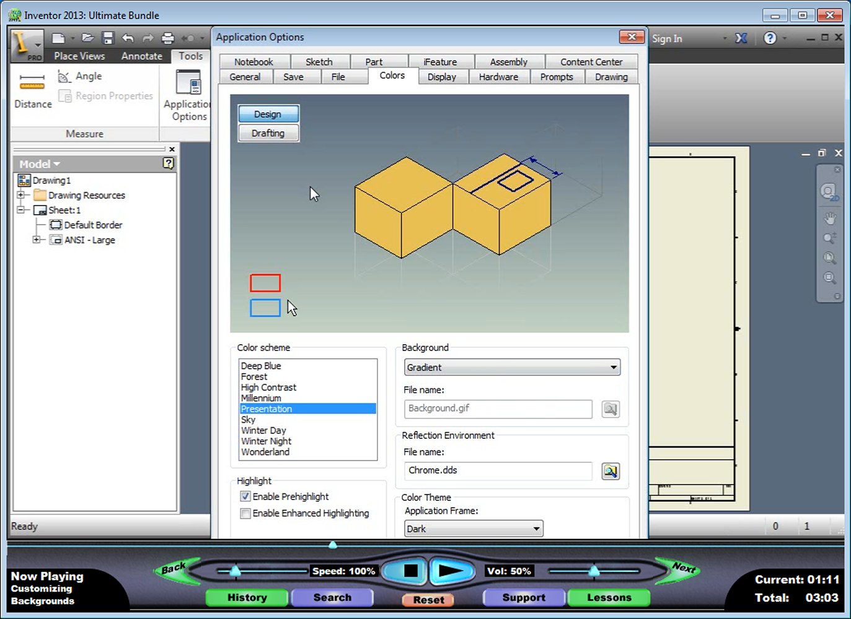The width and height of the screenshot is (851, 619).
Task: Open Application Options from Tools ribbon
Action: [x=187, y=95]
